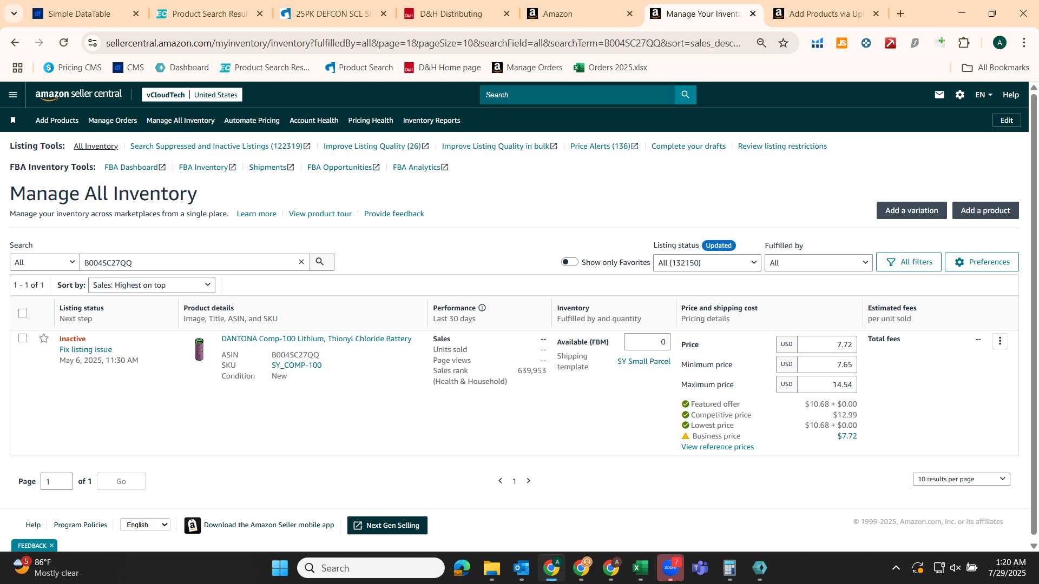Open a new browser tab with plus
This screenshot has height=584, width=1039.
[900, 14]
